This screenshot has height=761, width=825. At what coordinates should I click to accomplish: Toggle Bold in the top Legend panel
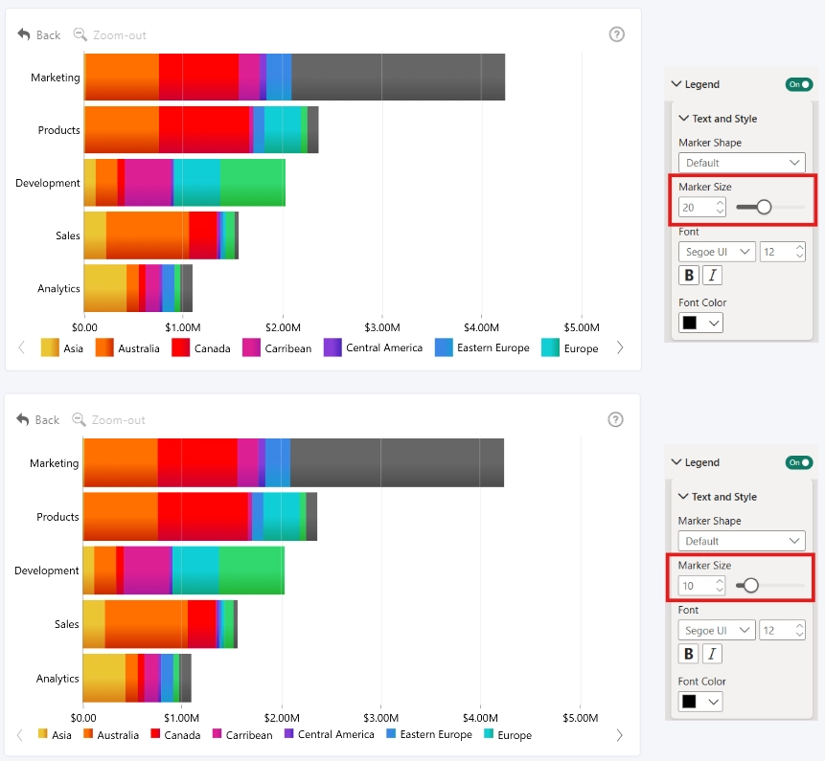[x=689, y=276]
